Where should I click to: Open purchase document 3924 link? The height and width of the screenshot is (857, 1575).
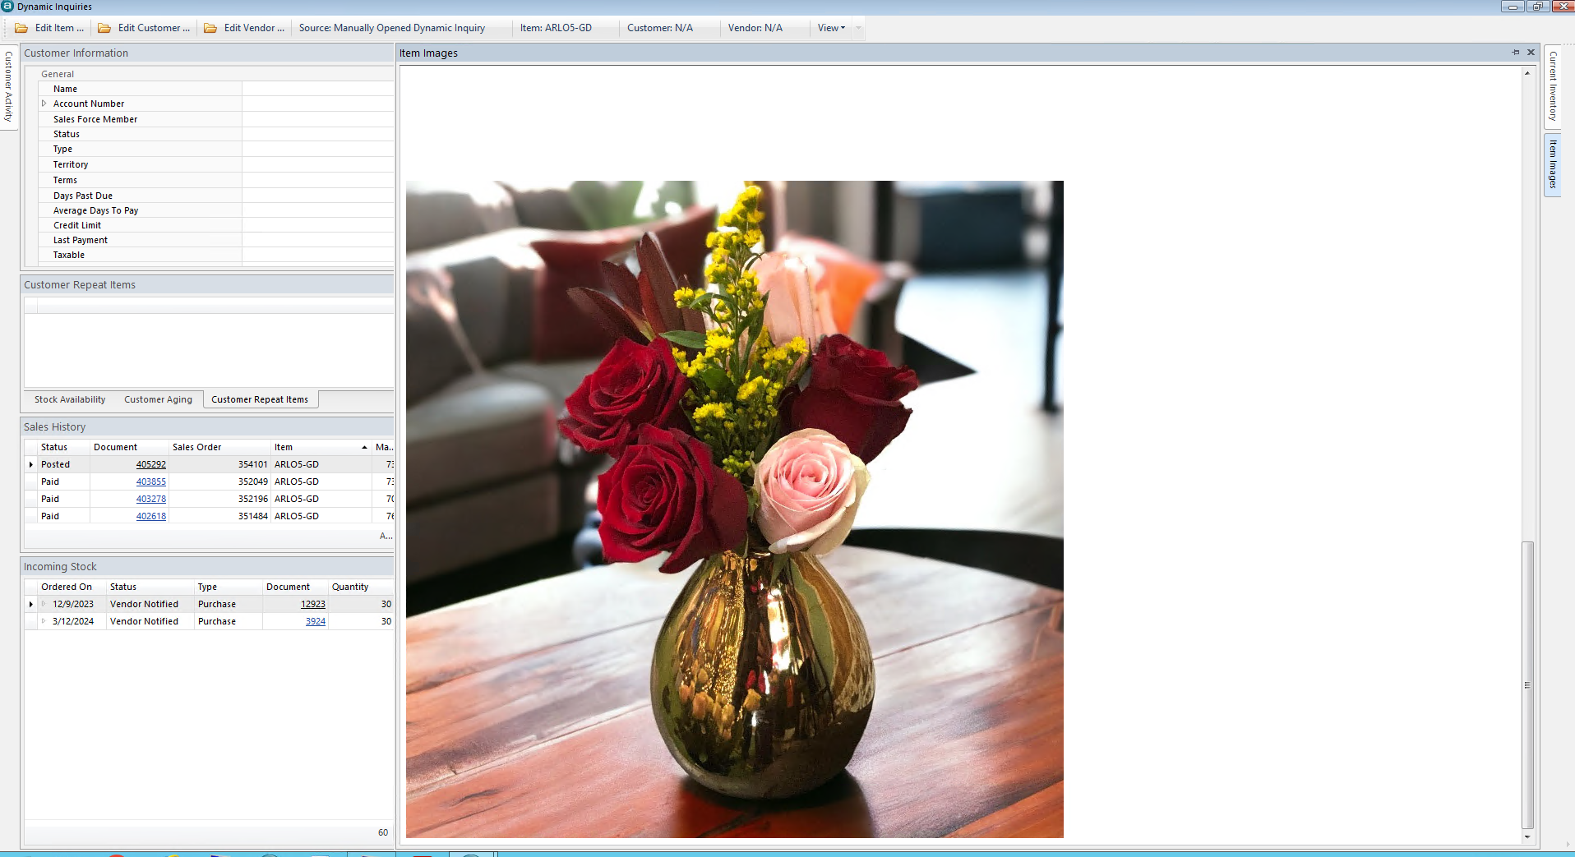[316, 621]
